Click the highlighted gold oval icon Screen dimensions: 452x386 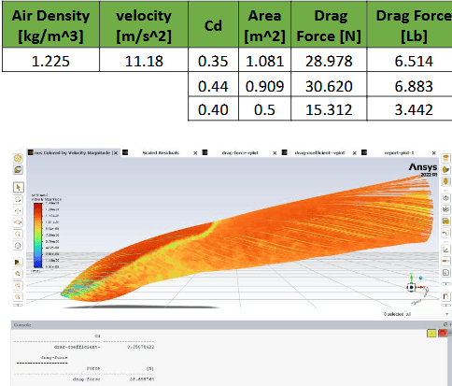(446, 181)
